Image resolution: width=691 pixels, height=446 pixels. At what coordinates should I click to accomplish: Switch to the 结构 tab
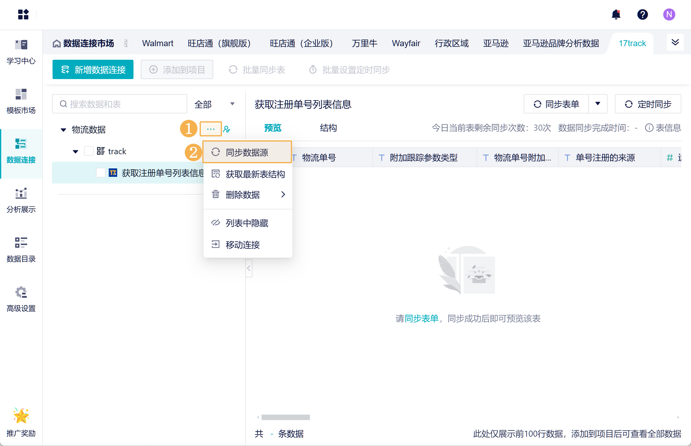[328, 128]
